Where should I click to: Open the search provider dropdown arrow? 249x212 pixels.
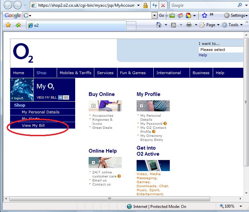pos(246,5)
